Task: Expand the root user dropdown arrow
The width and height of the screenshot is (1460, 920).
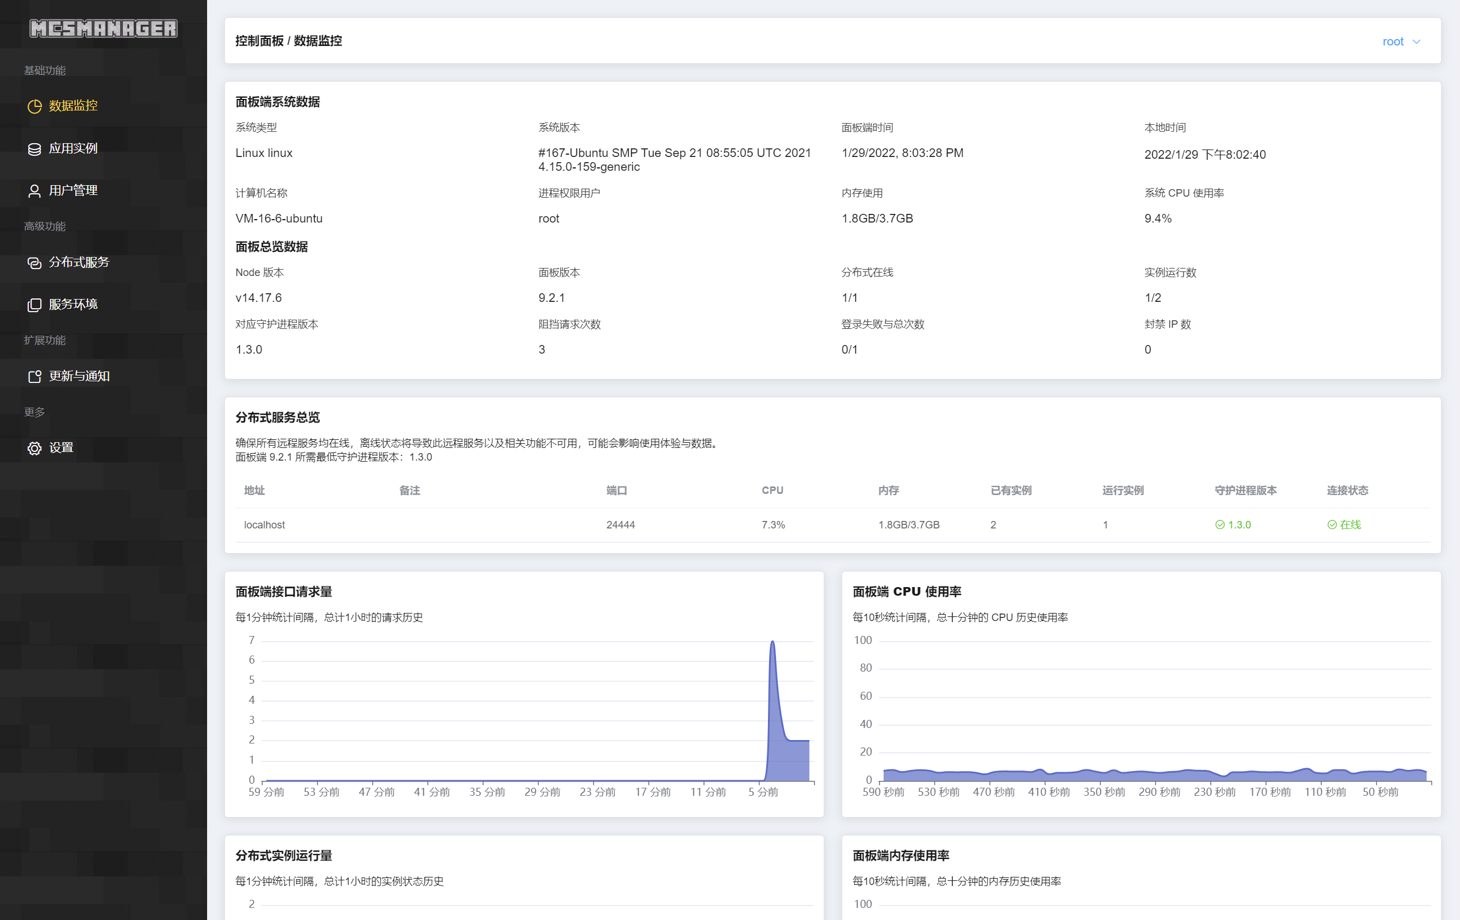Action: click(1416, 42)
